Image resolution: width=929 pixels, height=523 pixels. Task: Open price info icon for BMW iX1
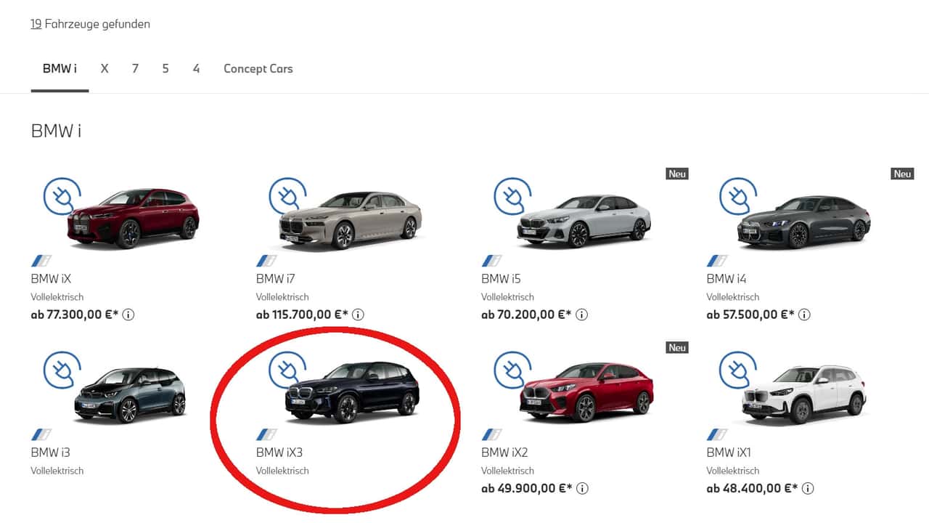[807, 488]
